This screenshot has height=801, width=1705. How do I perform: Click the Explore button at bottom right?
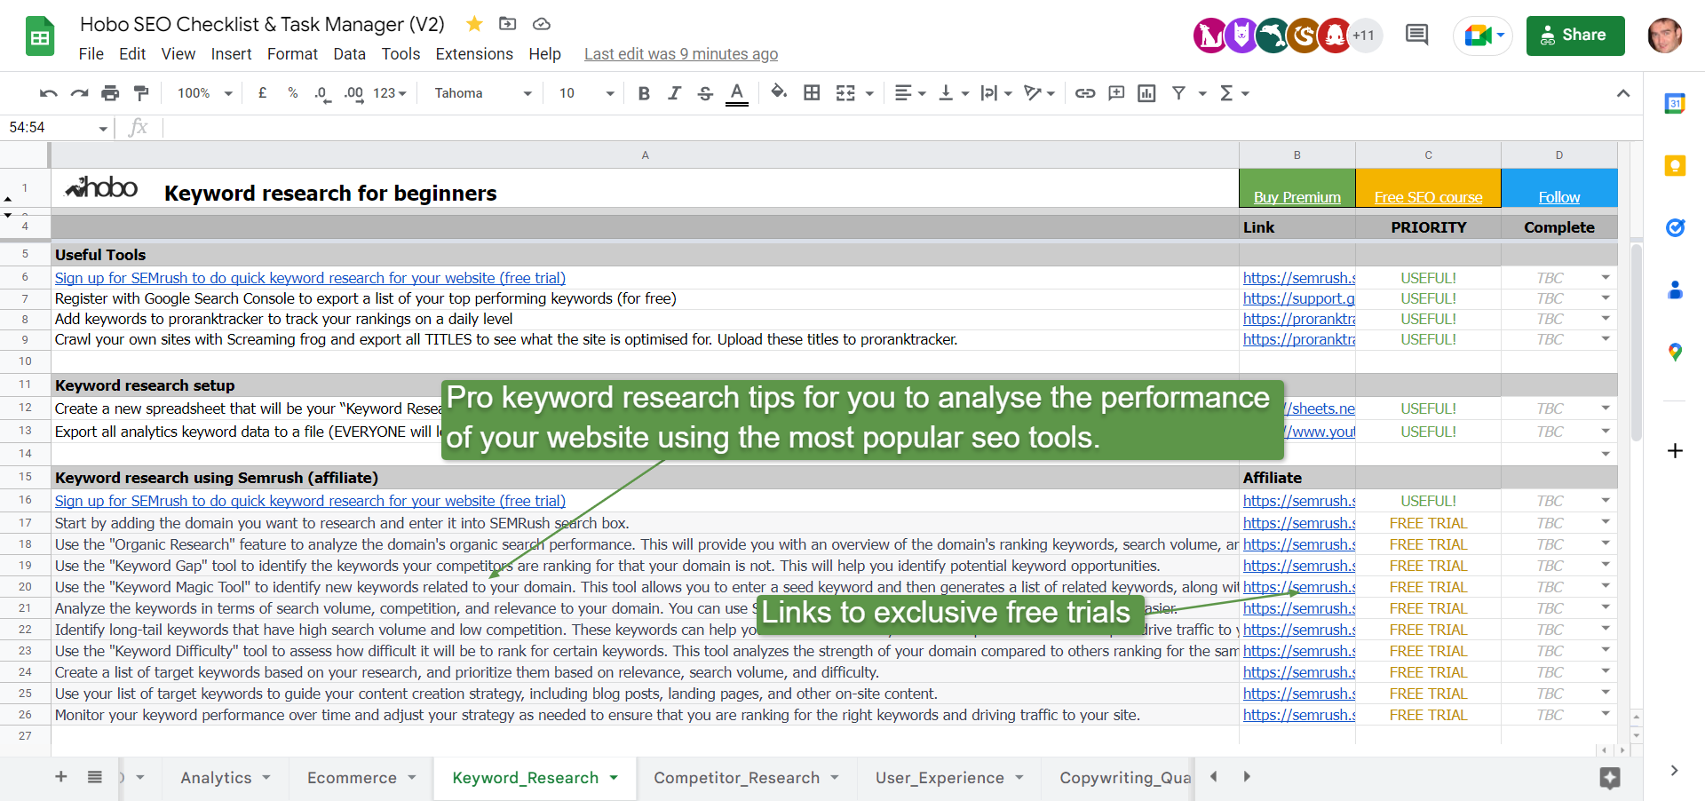pyautogui.click(x=1610, y=778)
